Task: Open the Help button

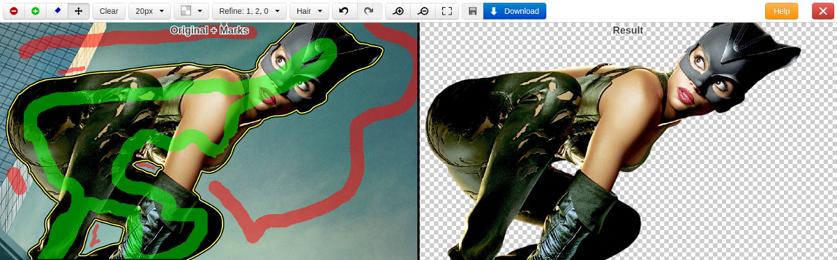Action: 781,11
